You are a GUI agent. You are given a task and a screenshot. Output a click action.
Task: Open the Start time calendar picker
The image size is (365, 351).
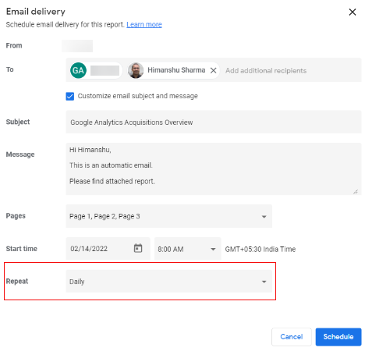click(x=138, y=248)
